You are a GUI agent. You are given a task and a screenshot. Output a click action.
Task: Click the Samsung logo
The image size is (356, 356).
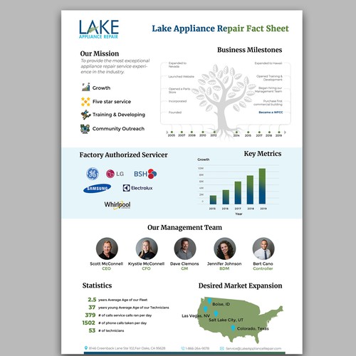[x=97, y=189]
